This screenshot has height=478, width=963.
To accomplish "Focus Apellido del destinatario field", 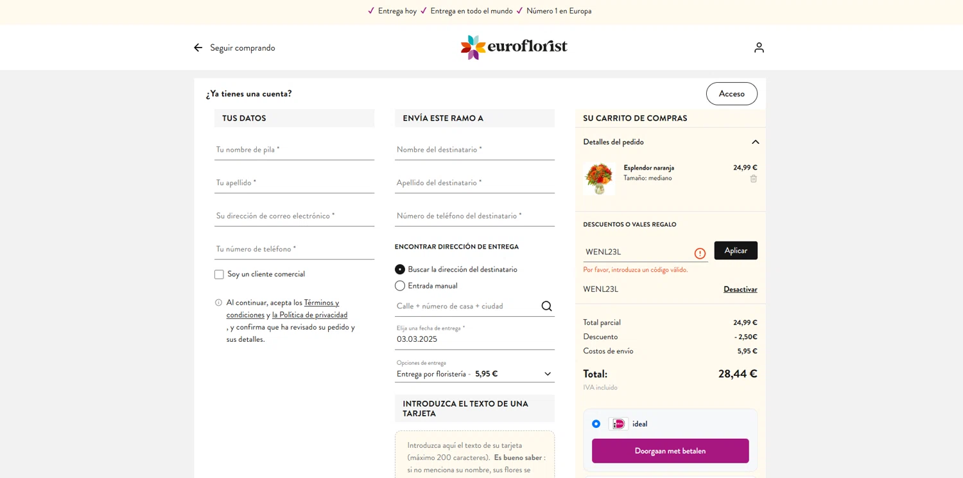I will pos(474,183).
